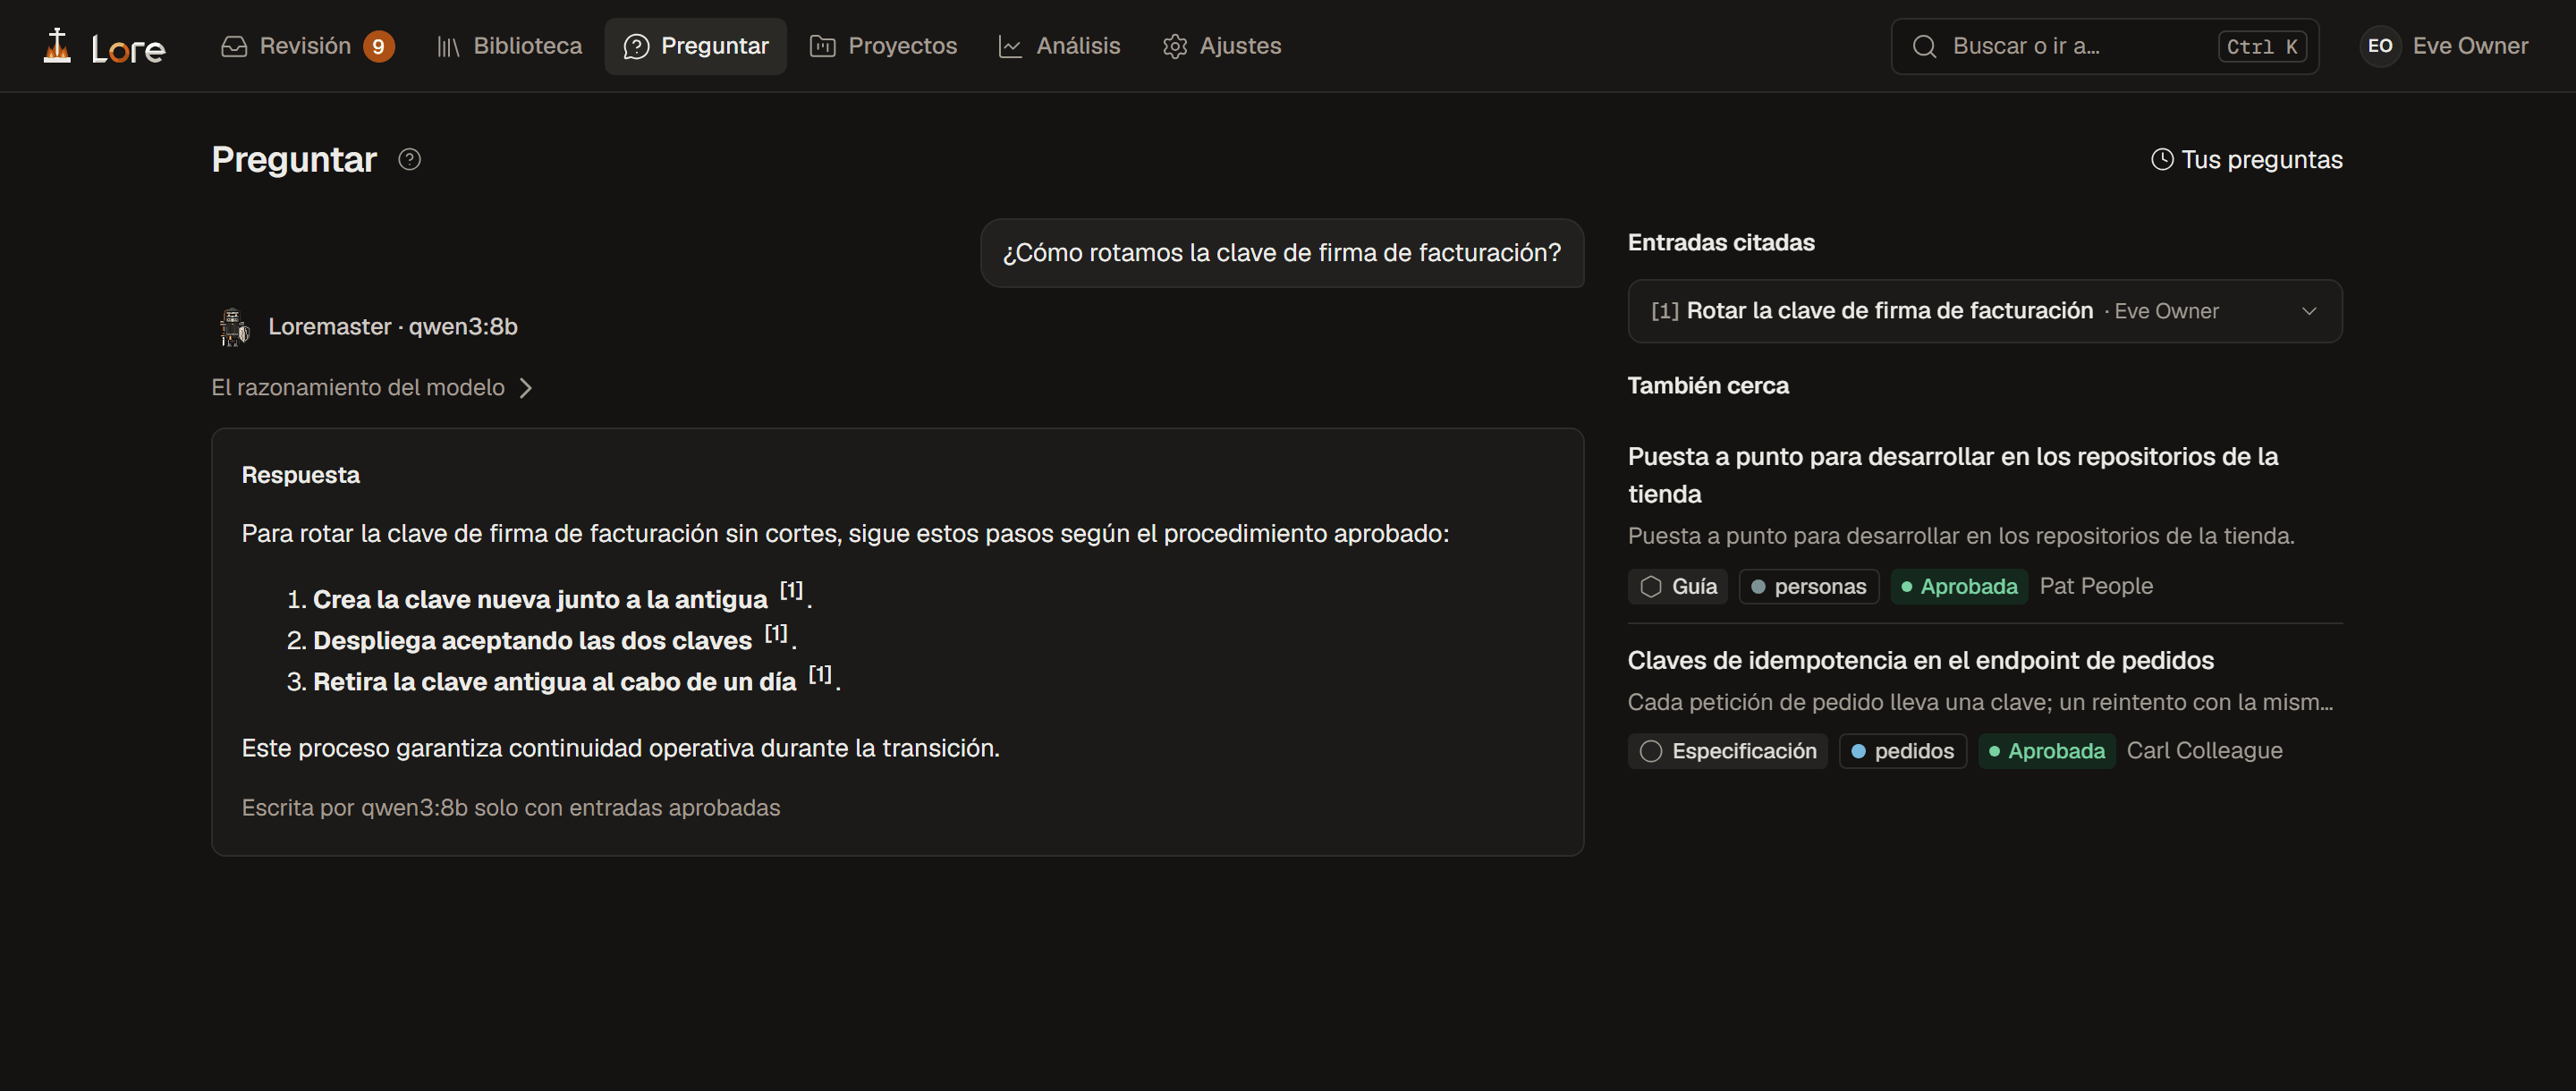Click the Guía type tag

click(x=1678, y=586)
